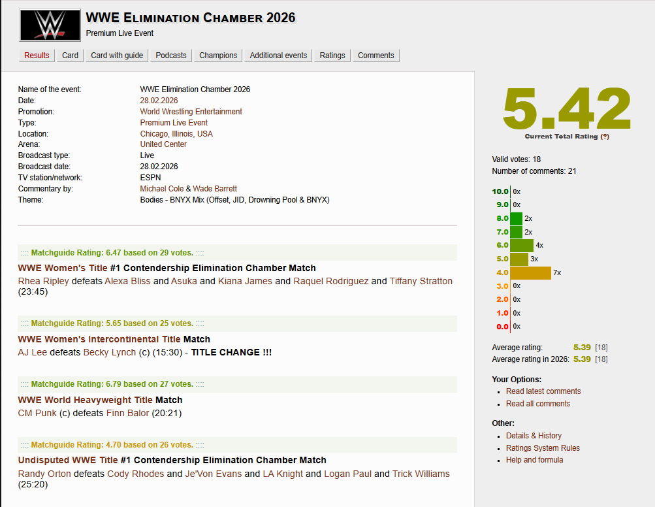Open the Results tab
The image size is (655, 507).
pyautogui.click(x=37, y=56)
